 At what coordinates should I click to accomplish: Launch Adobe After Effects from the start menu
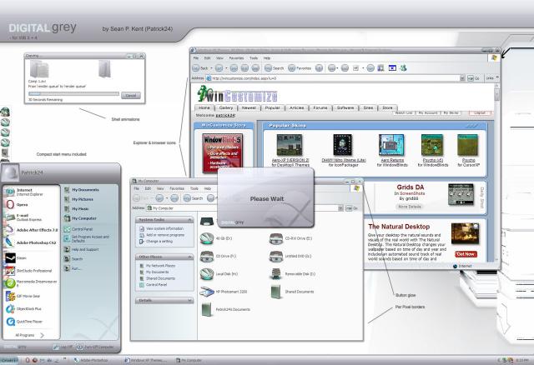32,230
